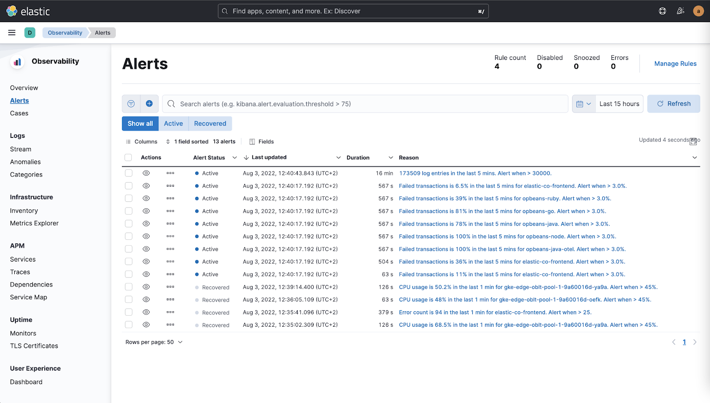
Task: Open the Rows per page dropdown
Action: point(154,342)
